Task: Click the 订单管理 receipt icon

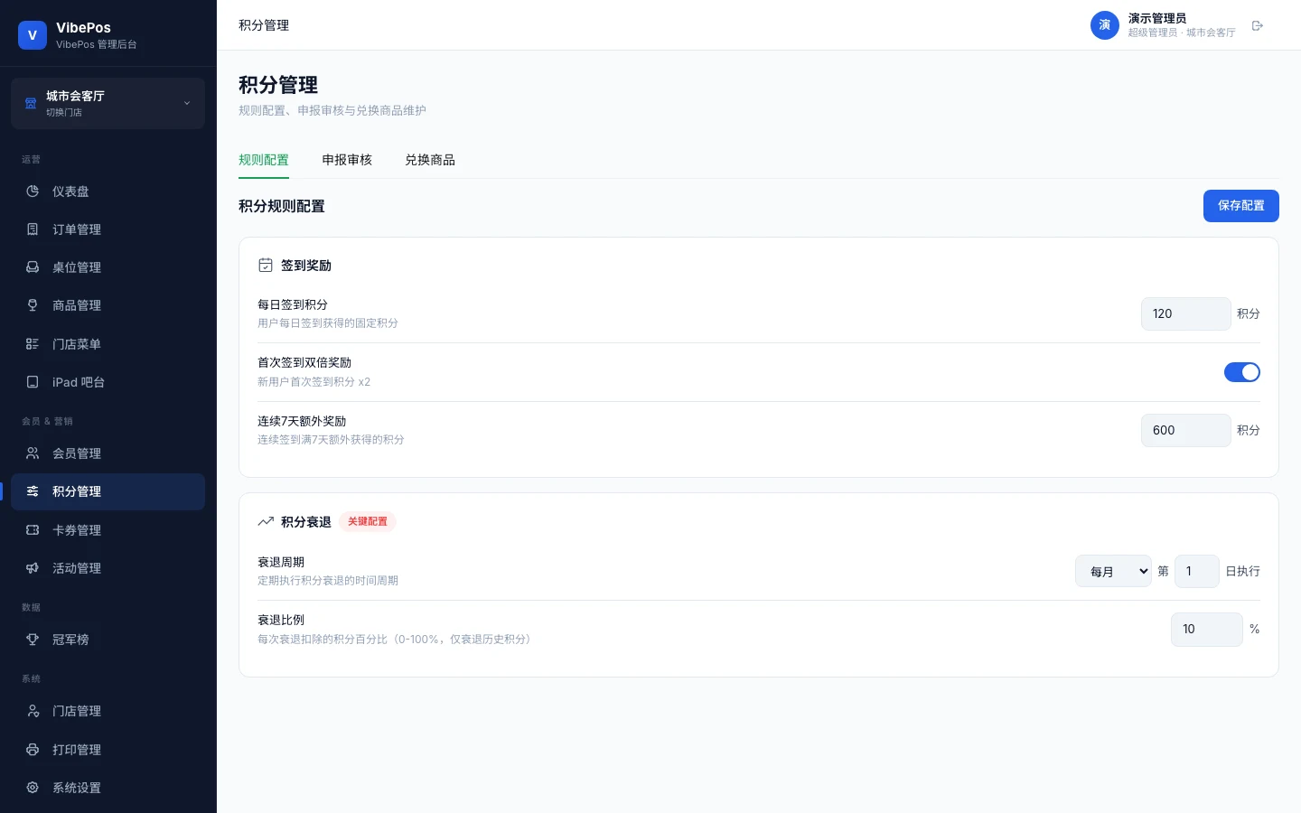Action: tap(33, 229)
